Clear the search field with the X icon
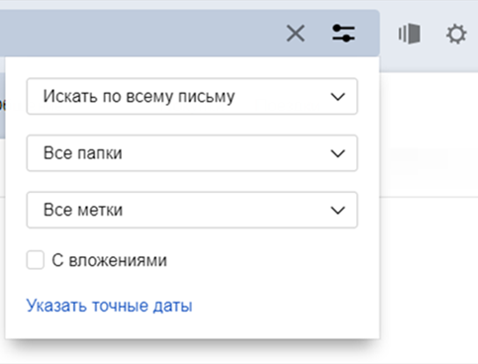The width and height of the screenshot is (478, 364). pyautogui.click(x=296, y=34)
